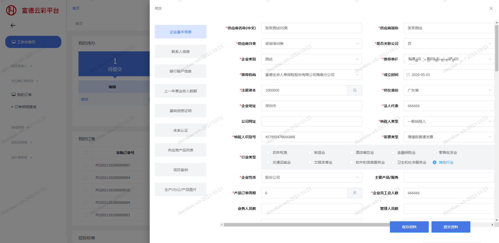Switch to 体系认证 tab
Image resolution: width=499 pixels, height=243 pixels.
point(181,130)
